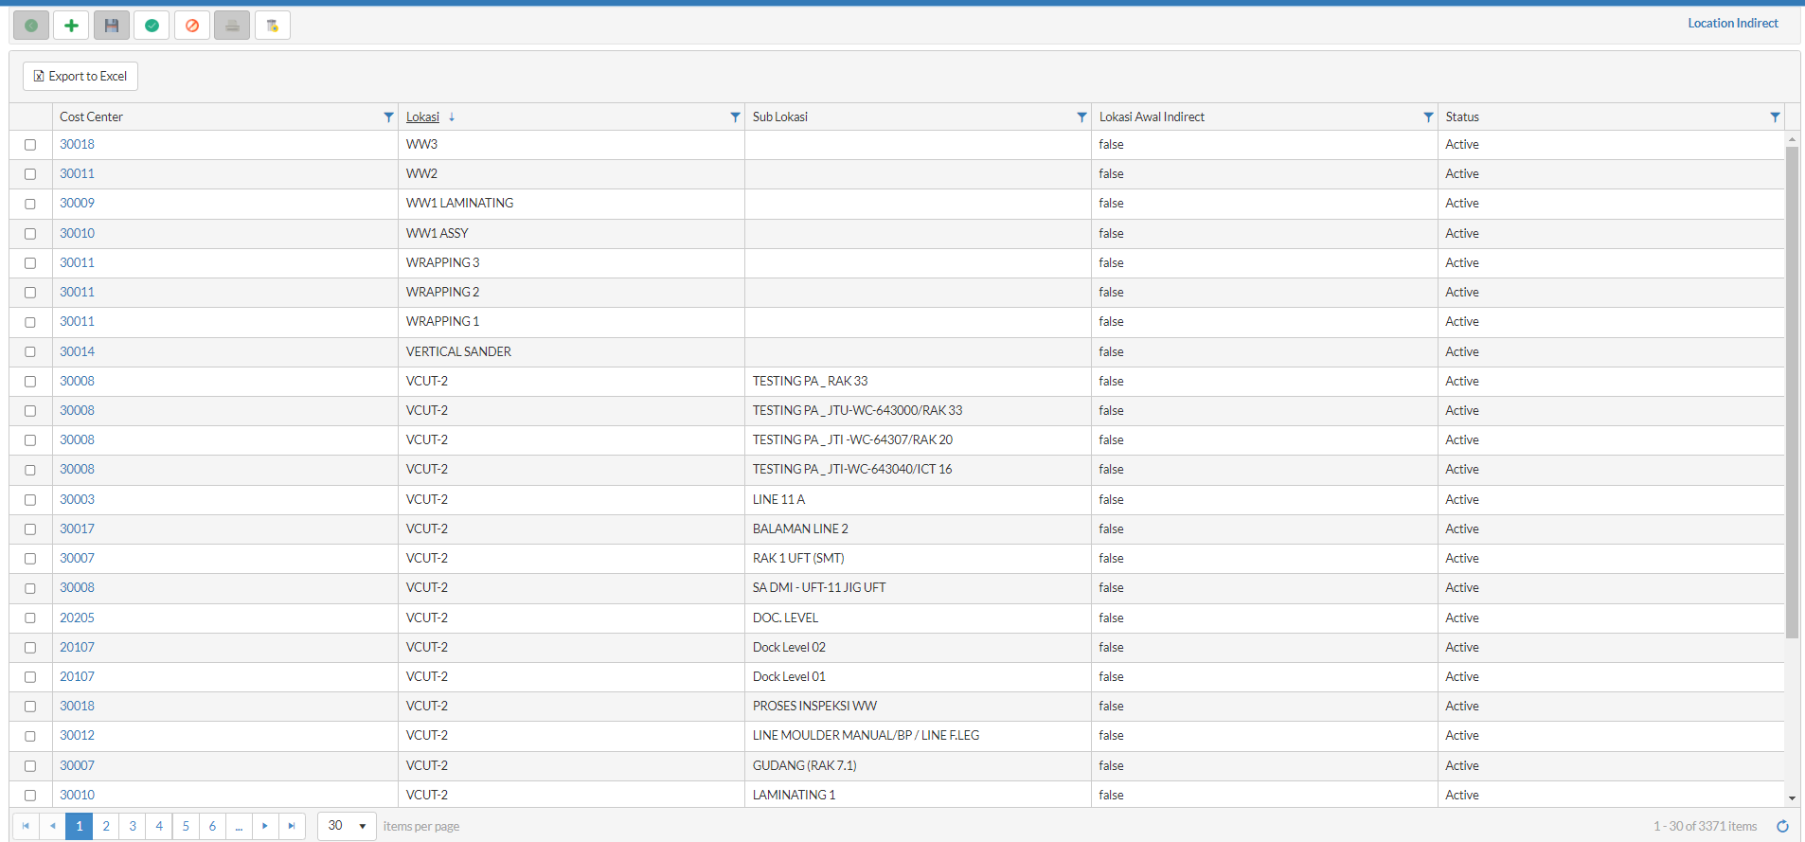Click the green checkmark activate icon
This screenshot has height=842, width=1805.
coord(152,26)
